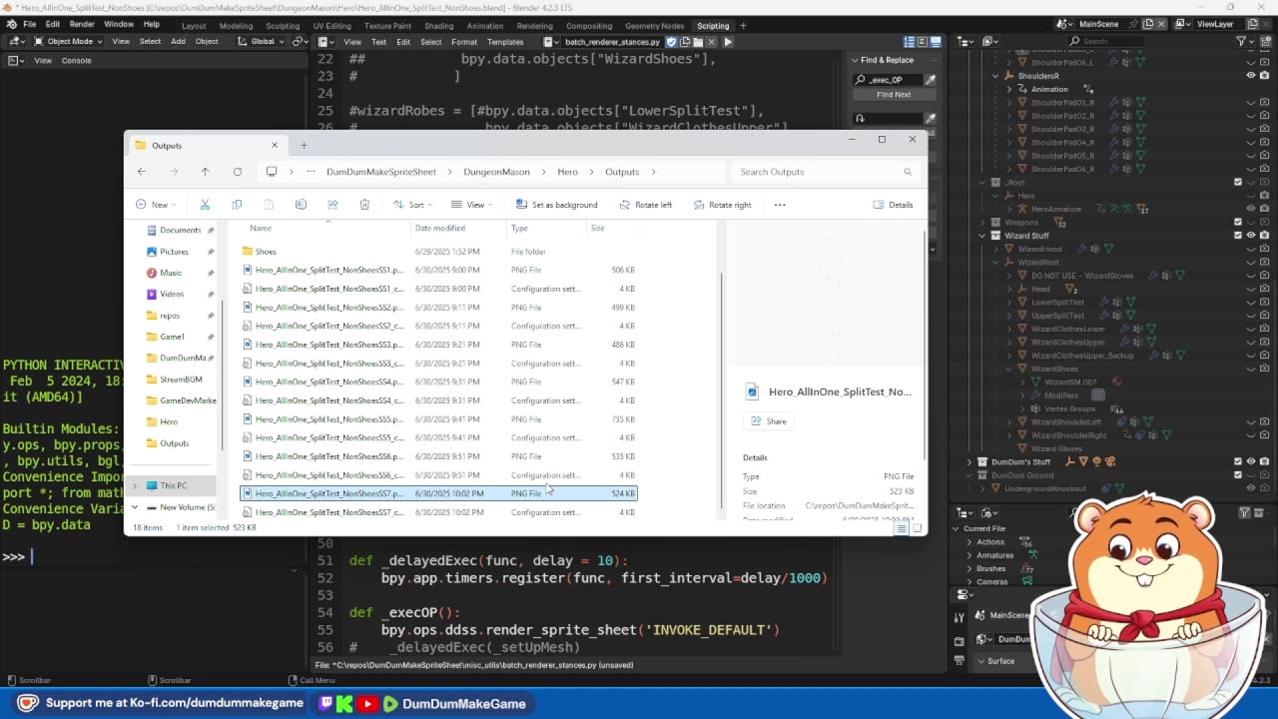Open the Blender Render menu
The image size is (1278, 719).
82,24
